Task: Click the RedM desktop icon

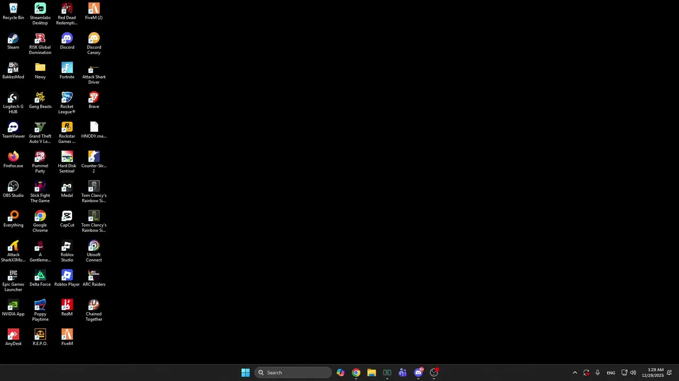Action: click(x=67, y=308)
